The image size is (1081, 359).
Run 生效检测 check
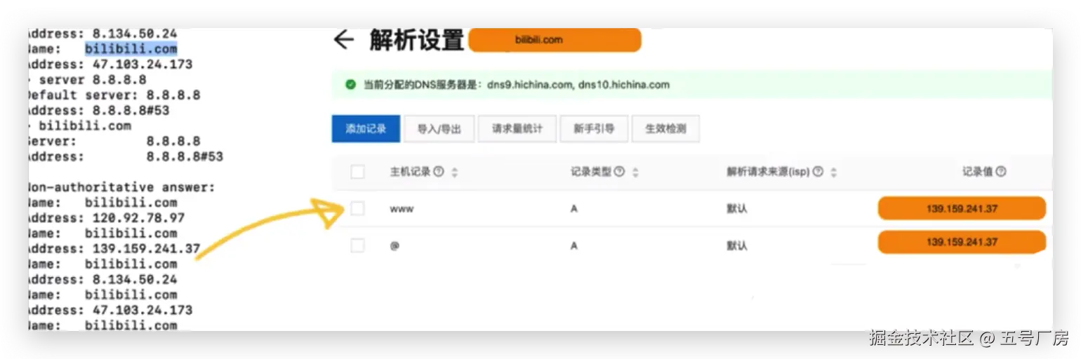tap(665, 129)
